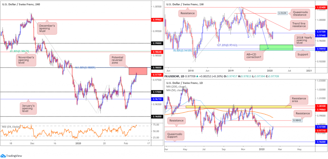The image size is (328, 159).
Task: Select the Trend line resistance callout
Action: coord(300,25)
